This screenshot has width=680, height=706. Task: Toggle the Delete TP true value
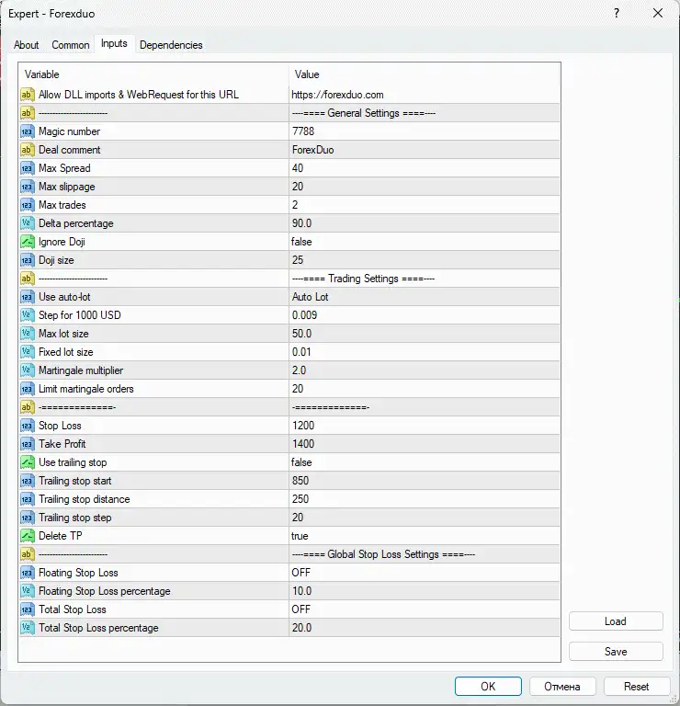(300, 536)
